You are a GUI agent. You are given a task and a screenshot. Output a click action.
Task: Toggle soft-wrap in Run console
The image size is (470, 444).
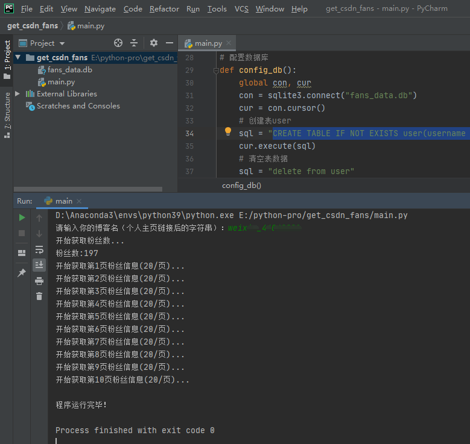pos(39,249)
